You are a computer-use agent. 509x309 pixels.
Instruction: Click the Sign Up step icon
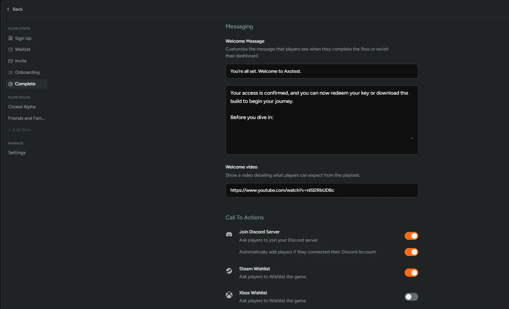point(10,38)
